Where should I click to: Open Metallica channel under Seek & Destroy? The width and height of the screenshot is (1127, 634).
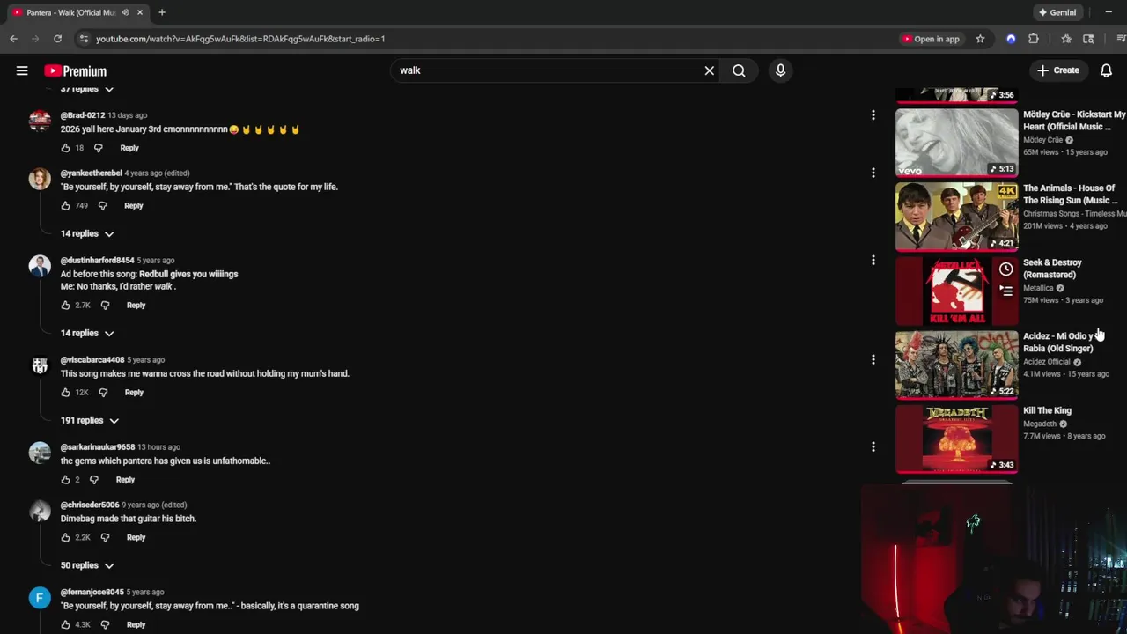tap(1038, 288)
